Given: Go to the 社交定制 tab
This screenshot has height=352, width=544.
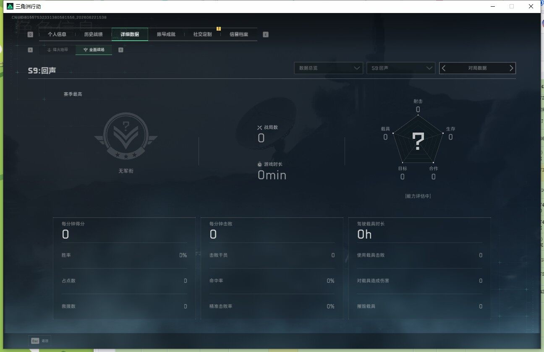Looking at the screenshot, I should [202, 34].
